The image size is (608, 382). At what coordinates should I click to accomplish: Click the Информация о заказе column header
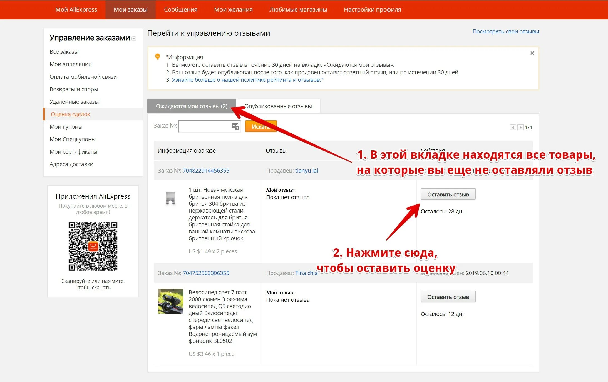pos(187,151)
